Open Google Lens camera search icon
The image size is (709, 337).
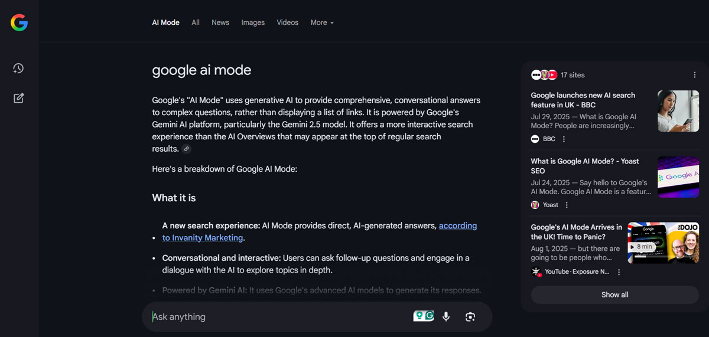click(x=470, y=317)
